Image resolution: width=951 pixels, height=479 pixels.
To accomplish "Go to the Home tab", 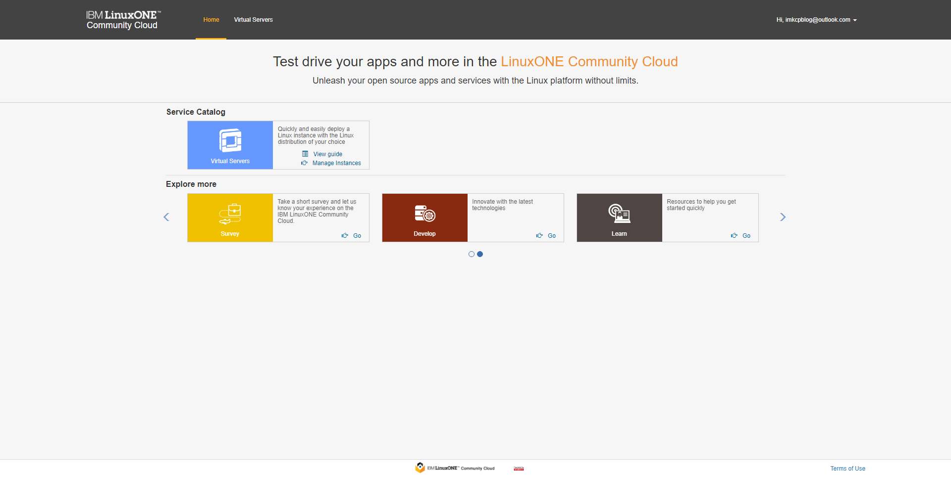I will (211, 20).
